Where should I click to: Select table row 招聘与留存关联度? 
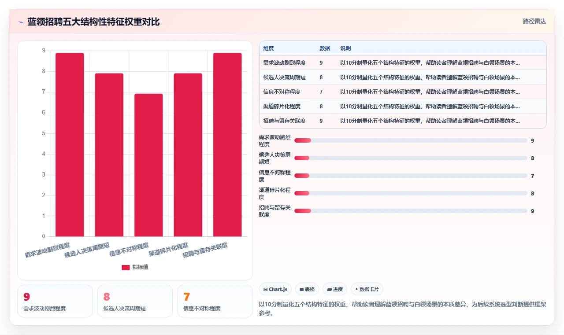(x=403, y=121)
